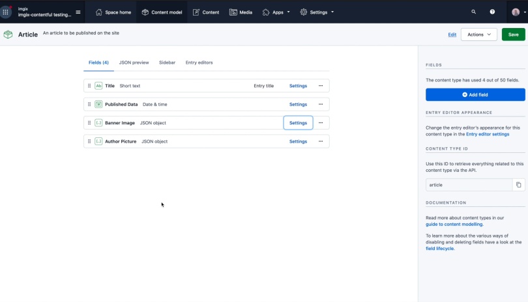Viewport: 528px width, 302px height.
Task: Click the Settings gear icon in navbar
Action: pos(303,12)
